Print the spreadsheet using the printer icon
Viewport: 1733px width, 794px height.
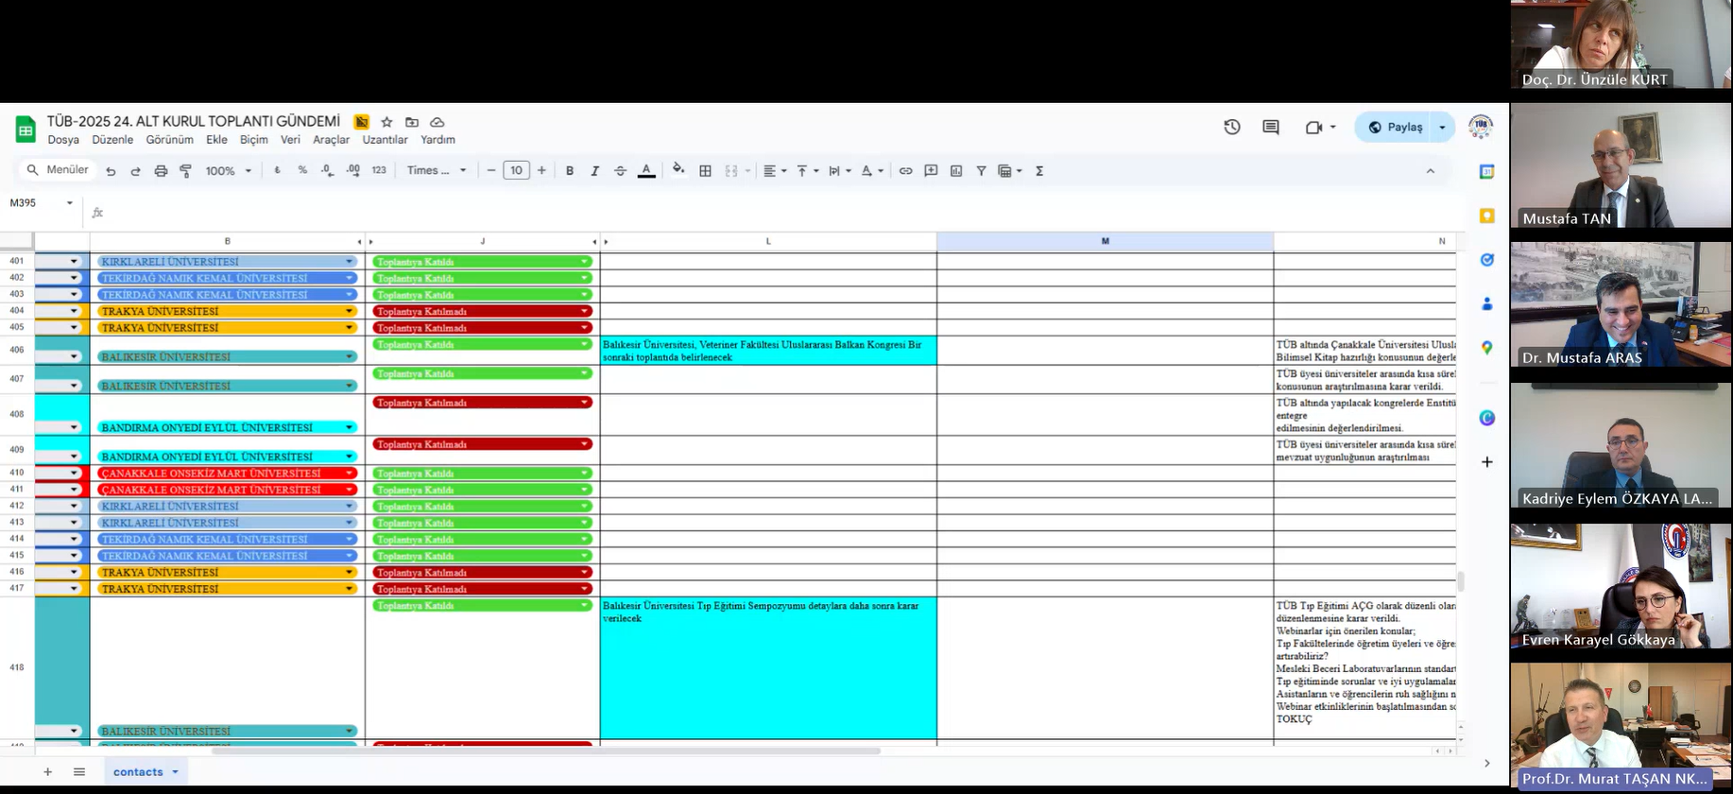pyautogui.click(x=161, y=171)
